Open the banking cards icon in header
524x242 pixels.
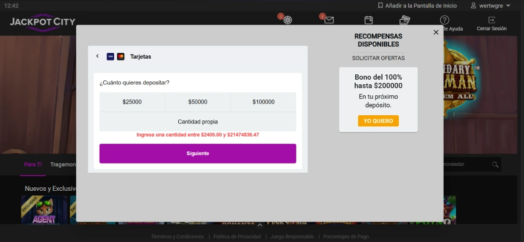[405, 20]
